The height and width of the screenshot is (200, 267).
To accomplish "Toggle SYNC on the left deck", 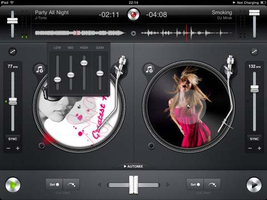I will 13,139.
